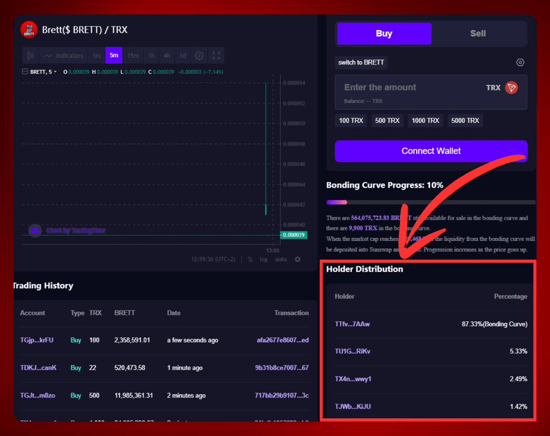Open holder address TX4n...wwy1
The image size is (550, 436).
pos(353,379)
